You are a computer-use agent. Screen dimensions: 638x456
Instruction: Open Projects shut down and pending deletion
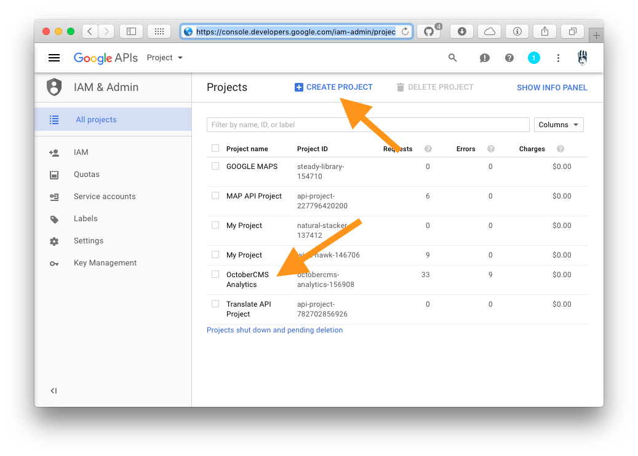point(274,330)
